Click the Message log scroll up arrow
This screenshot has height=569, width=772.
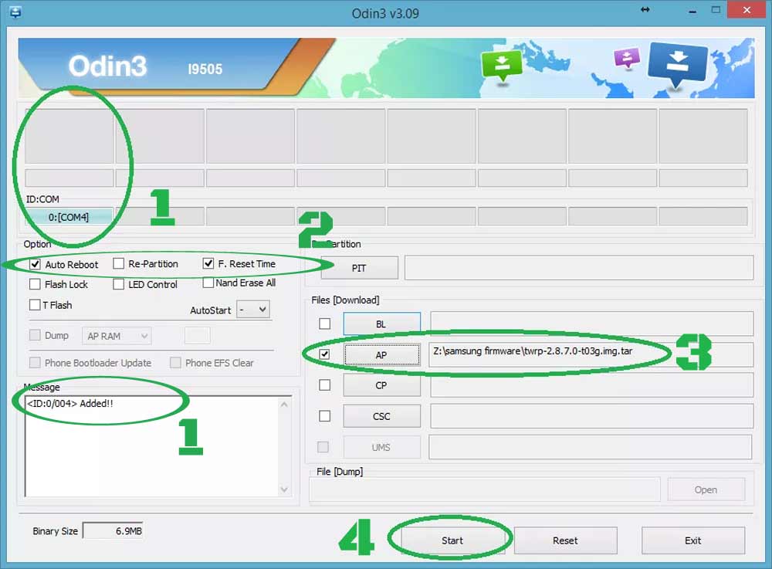point(285,405)
